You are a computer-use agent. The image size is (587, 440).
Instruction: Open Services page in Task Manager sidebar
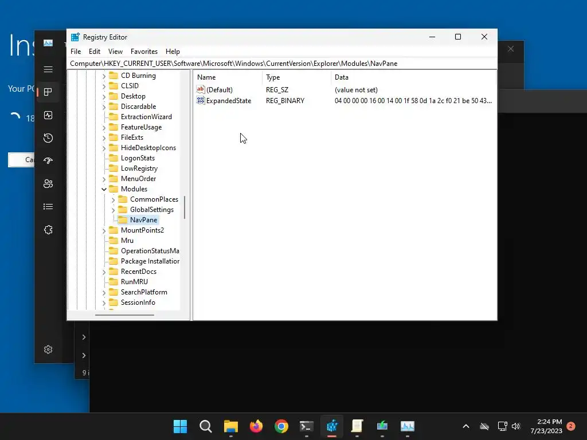pyautogui.click(x=48, y=230)
